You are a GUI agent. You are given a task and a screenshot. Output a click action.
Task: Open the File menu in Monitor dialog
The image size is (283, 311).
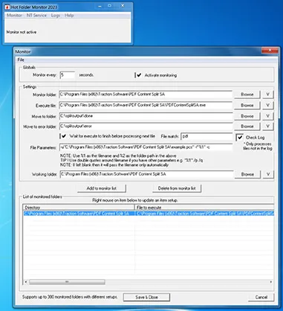pyautogui.click(x=21, y=60)
